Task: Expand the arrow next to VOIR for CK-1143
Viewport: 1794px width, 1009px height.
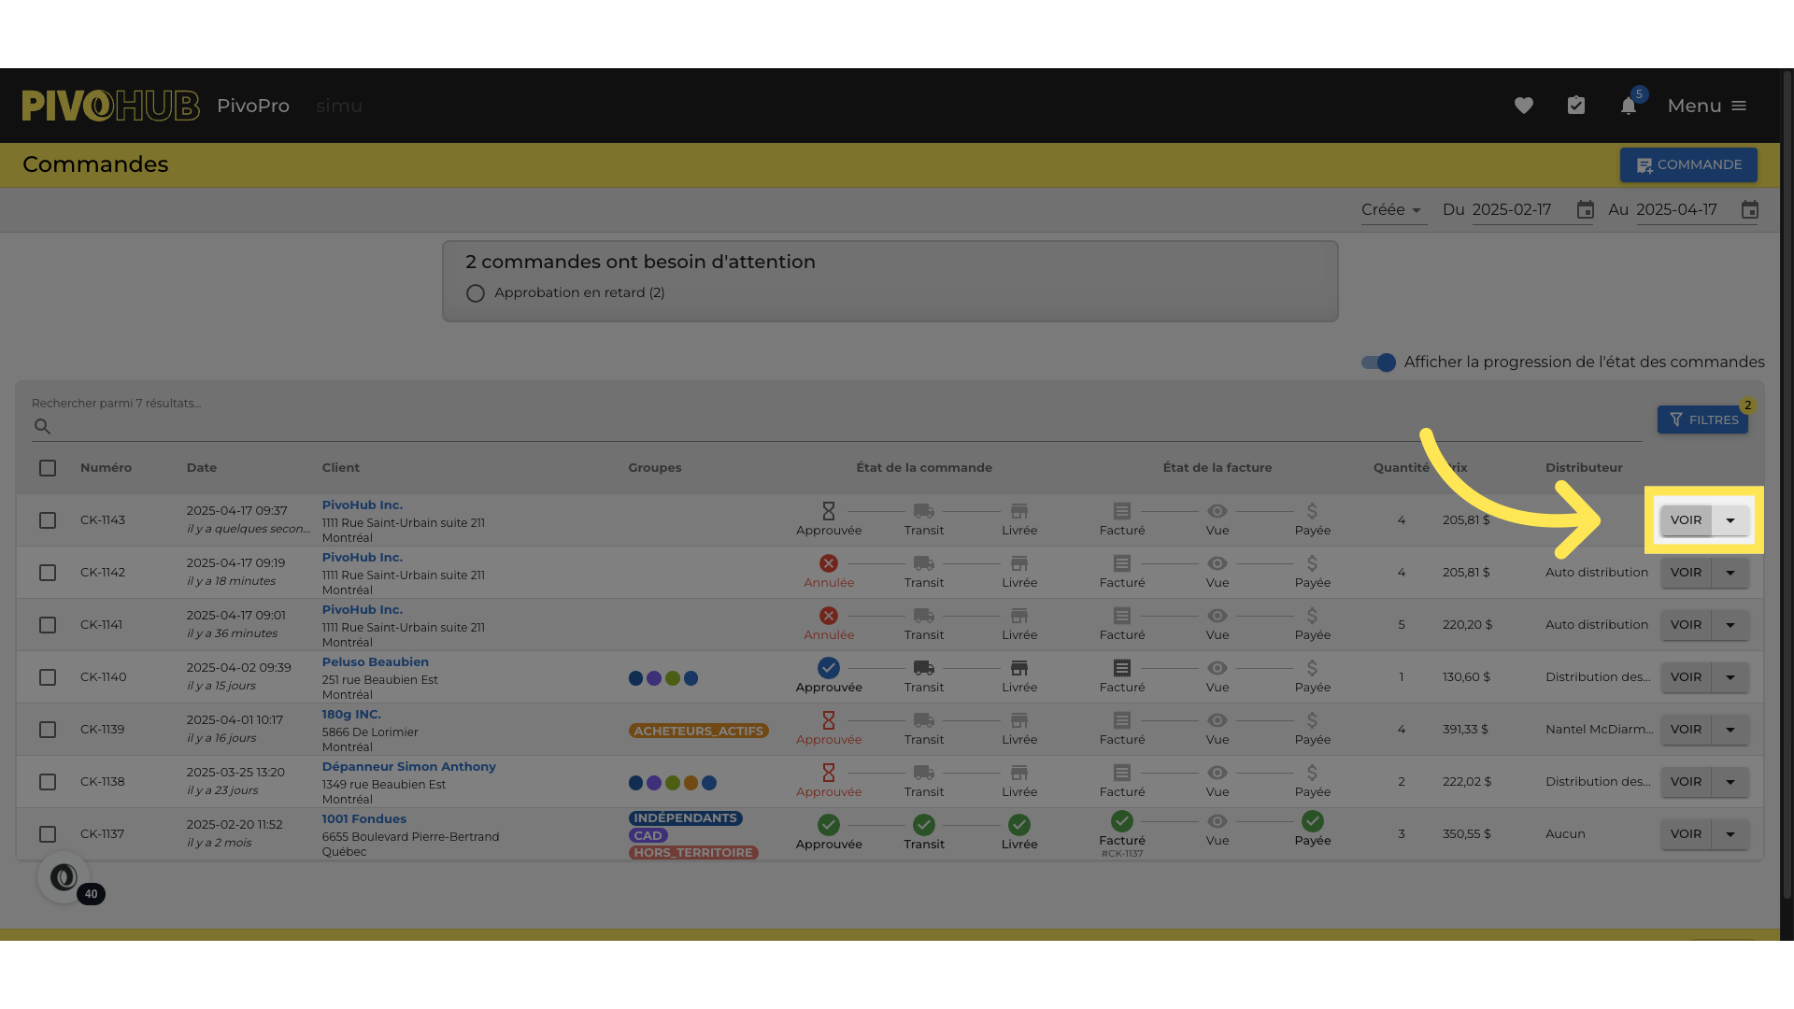Action: coord(1730,520)
